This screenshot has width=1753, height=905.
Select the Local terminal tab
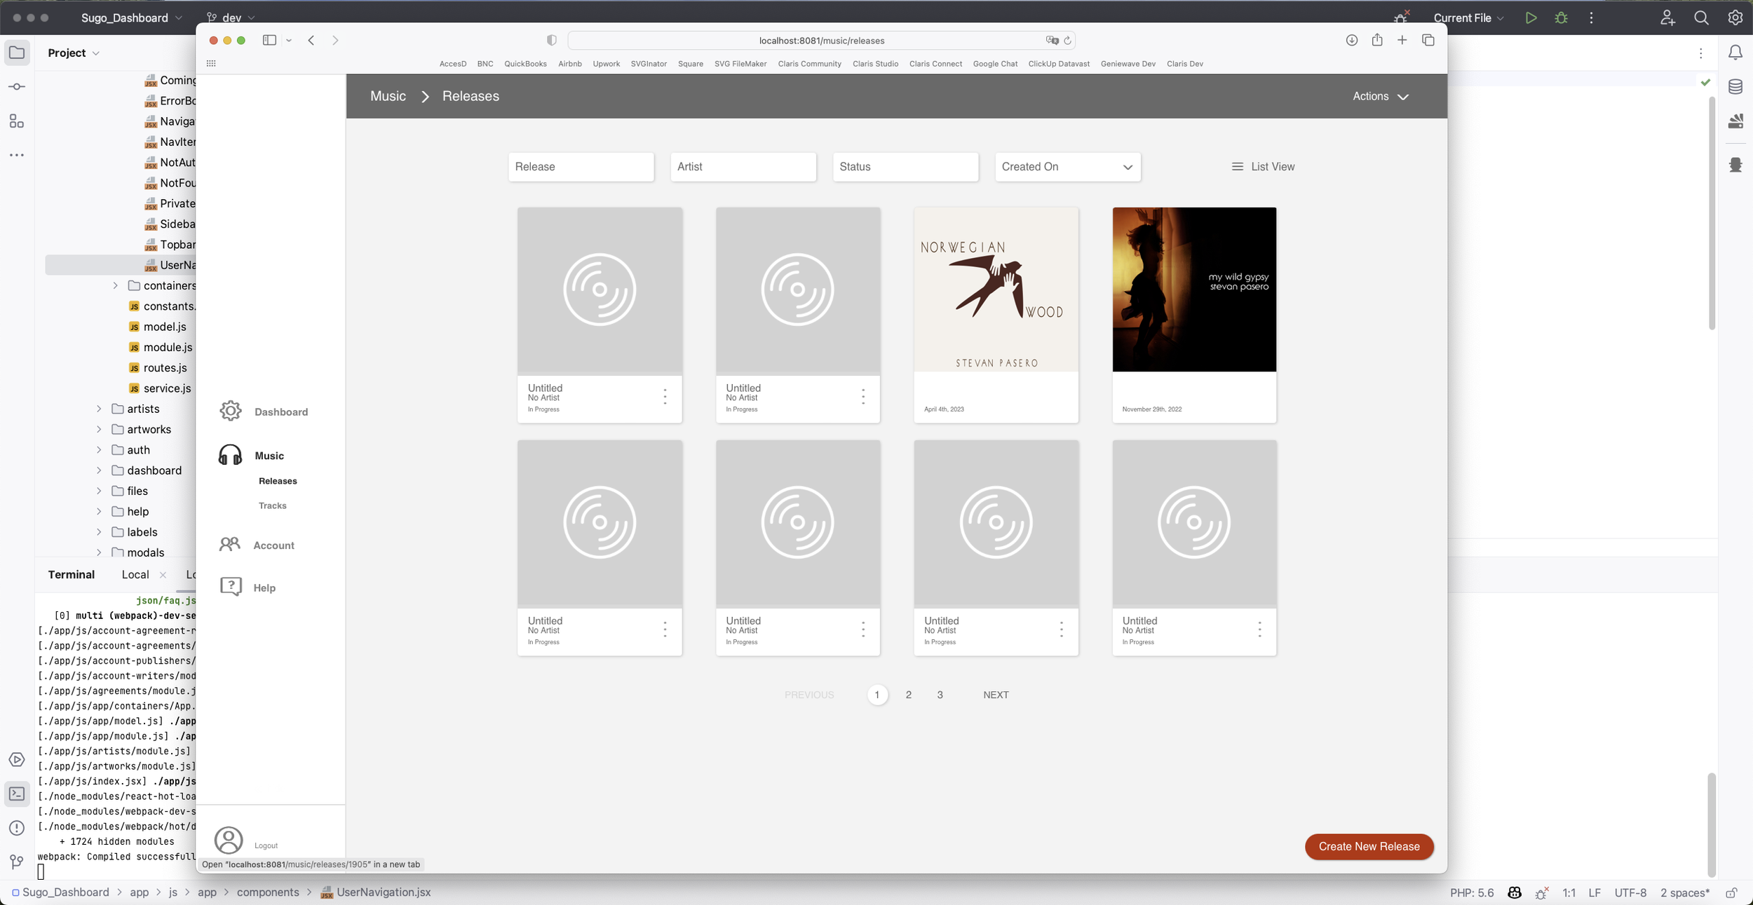(x=135, y=575)
